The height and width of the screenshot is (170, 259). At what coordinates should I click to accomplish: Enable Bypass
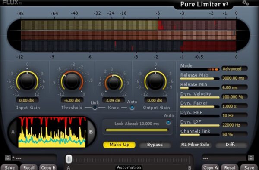point(155,145)
